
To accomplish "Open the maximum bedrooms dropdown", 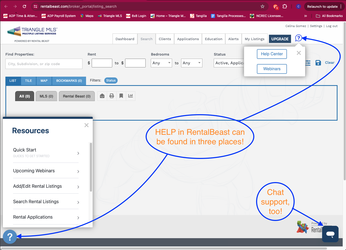I will (192, 63).
